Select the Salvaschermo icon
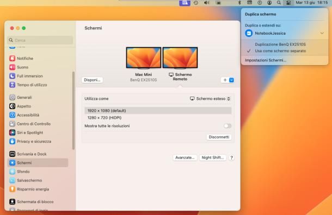 point(13,180)
